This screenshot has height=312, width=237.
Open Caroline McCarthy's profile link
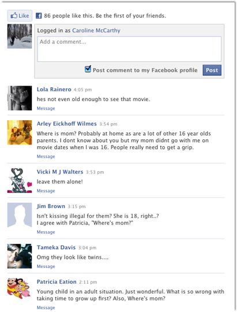[96, 31]
